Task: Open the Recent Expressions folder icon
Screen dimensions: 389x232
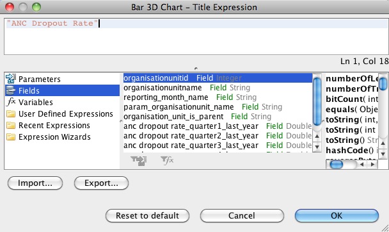Action: [x=11, y=125]
